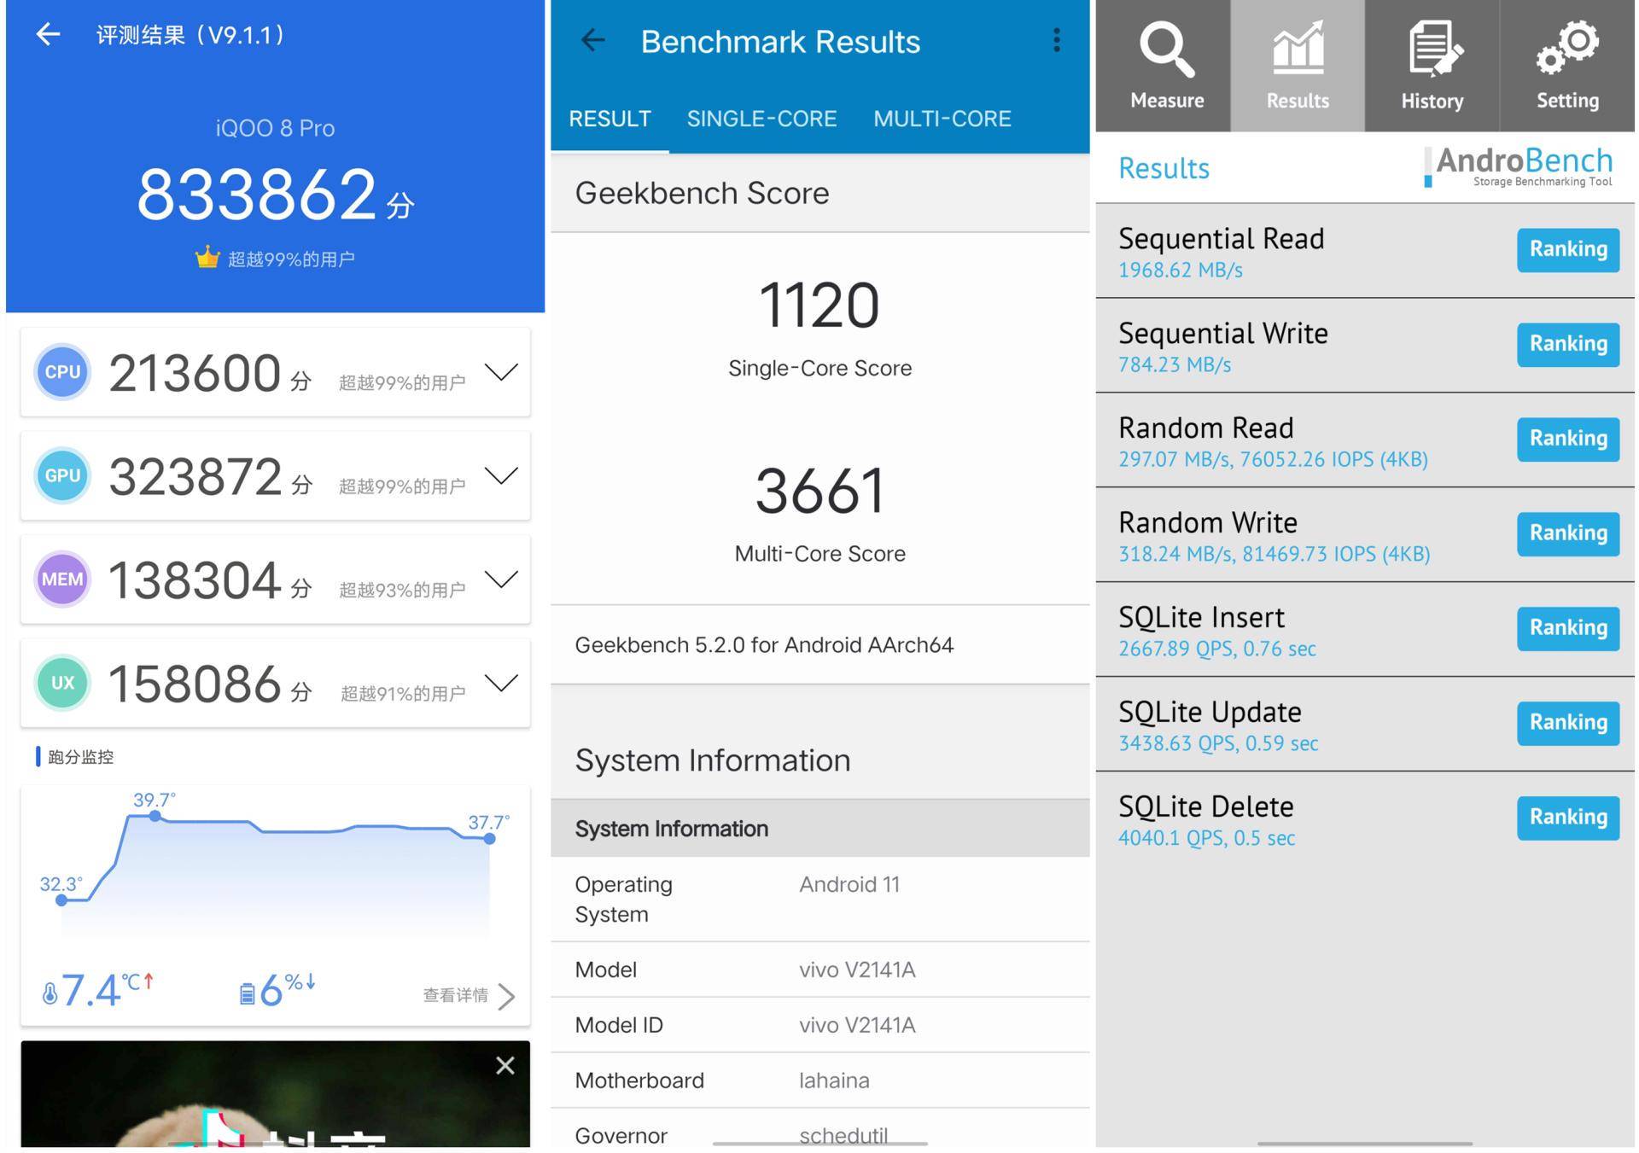Go back from AnTuTu results screen

(48, 34)
